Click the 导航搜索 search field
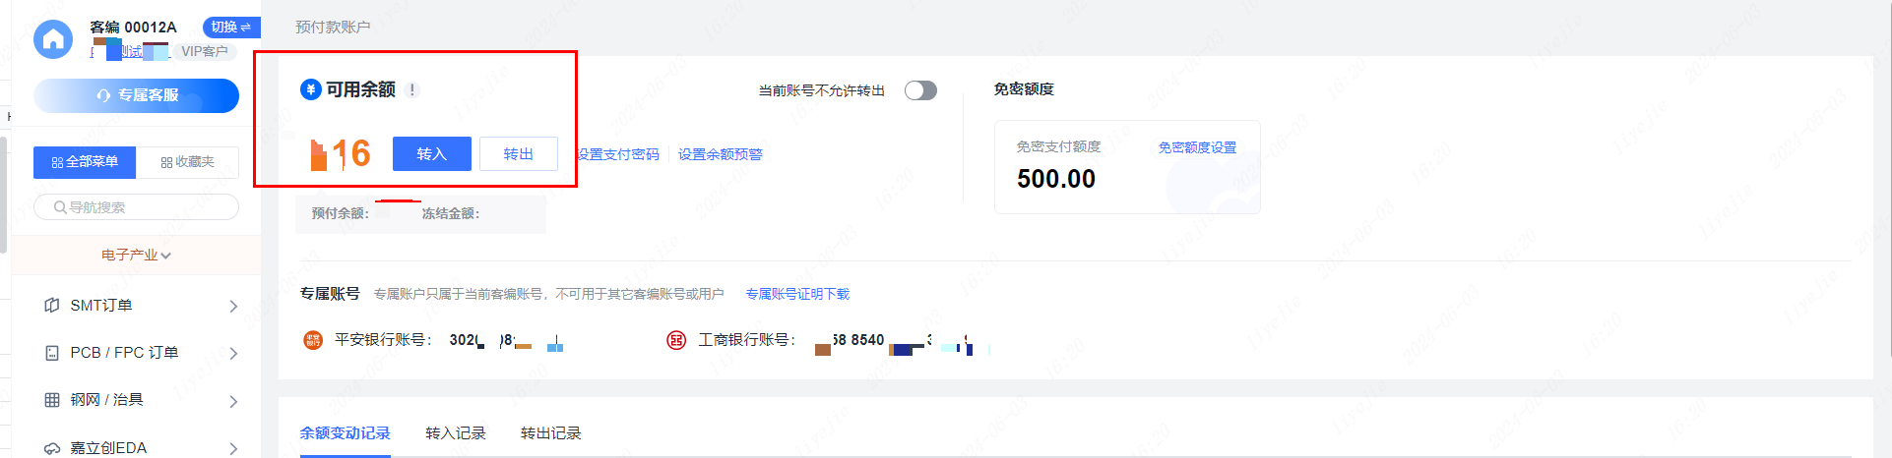The height and width of the screenshot is (458, 1892). pos(137,207)
